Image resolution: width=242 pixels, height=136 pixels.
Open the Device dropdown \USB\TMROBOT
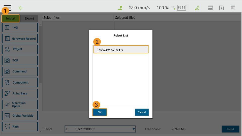(x=100, y=129)
